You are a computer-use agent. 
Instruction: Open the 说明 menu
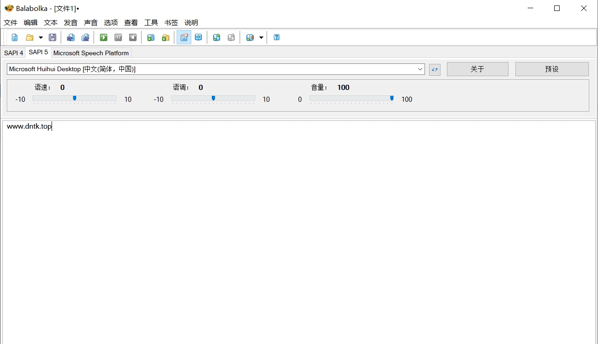(x=191, y=22)
